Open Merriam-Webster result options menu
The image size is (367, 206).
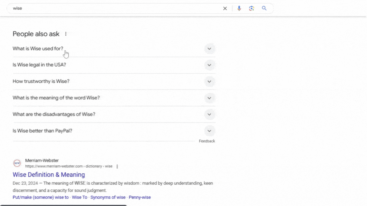point(117,167)
